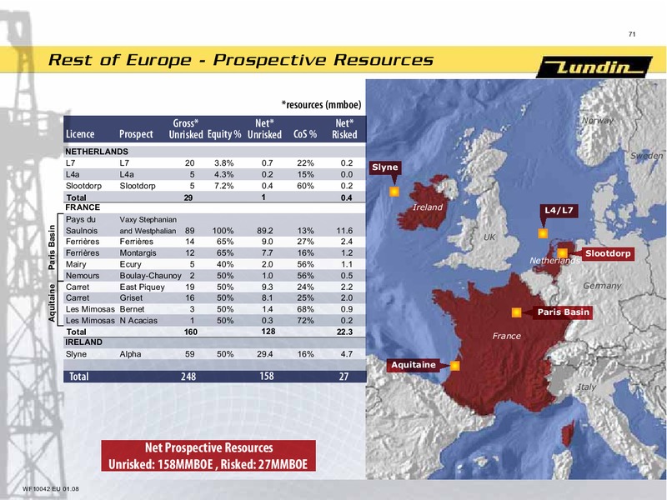The image size is (667, 500).
Task: Click the UK country name on map
Action: [489, 237]
